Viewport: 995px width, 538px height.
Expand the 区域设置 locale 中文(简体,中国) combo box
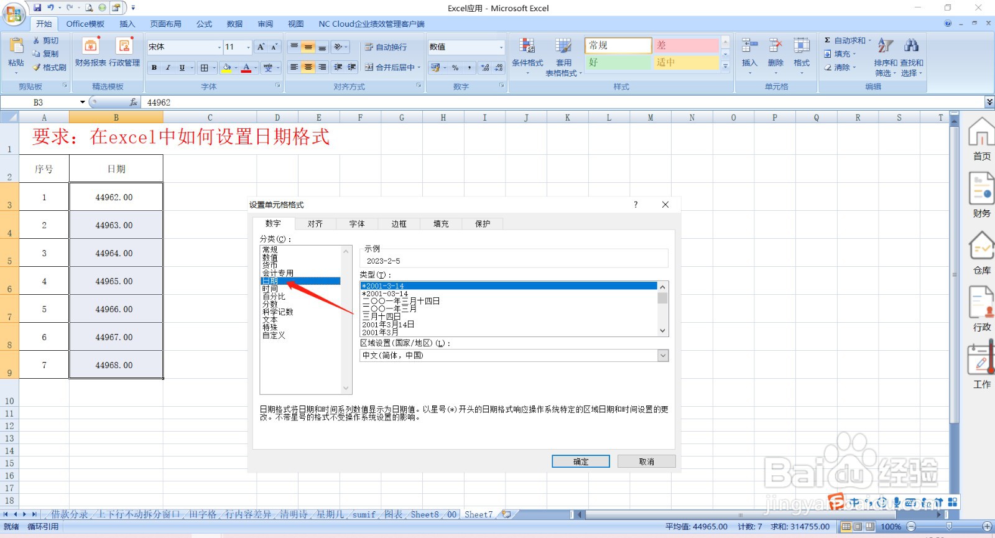[663, 356]
